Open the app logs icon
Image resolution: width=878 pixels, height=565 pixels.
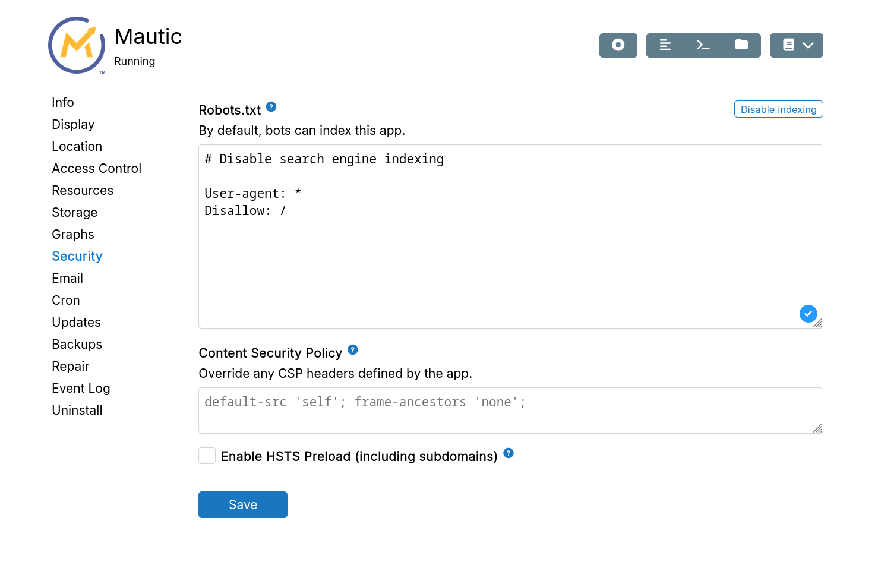pyautogui.click(x=665, y=45)
